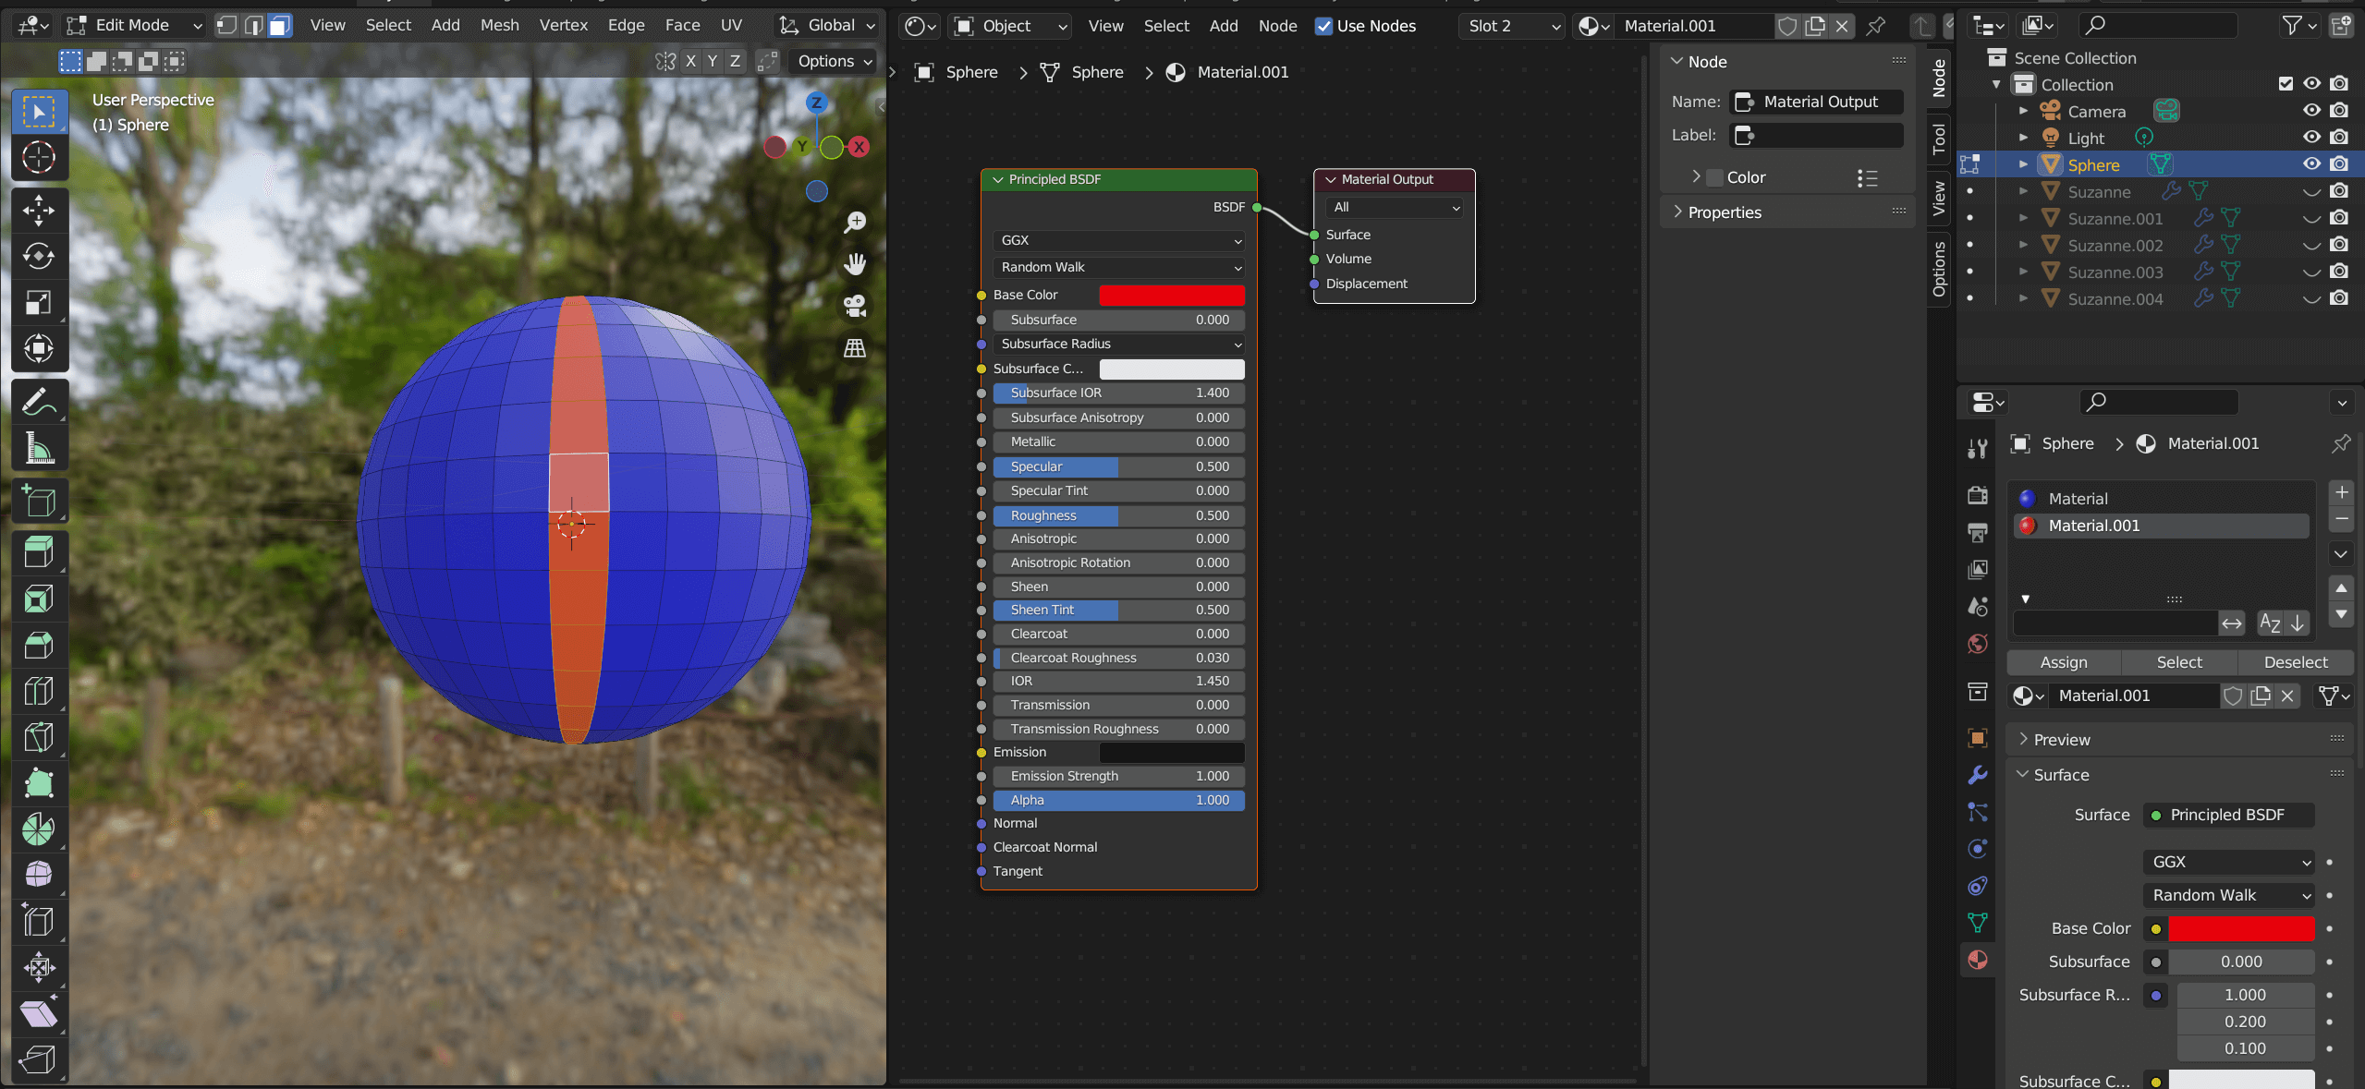The height and width of the screenshot is (1089, 2365).
Task: Toggle X mirror axis button
Action: click(x=690, y=61)
